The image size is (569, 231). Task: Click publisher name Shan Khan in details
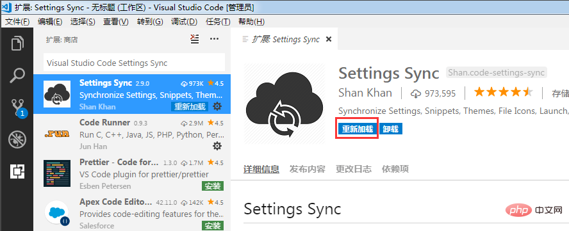pyautogui.click(x=365, y=93)
